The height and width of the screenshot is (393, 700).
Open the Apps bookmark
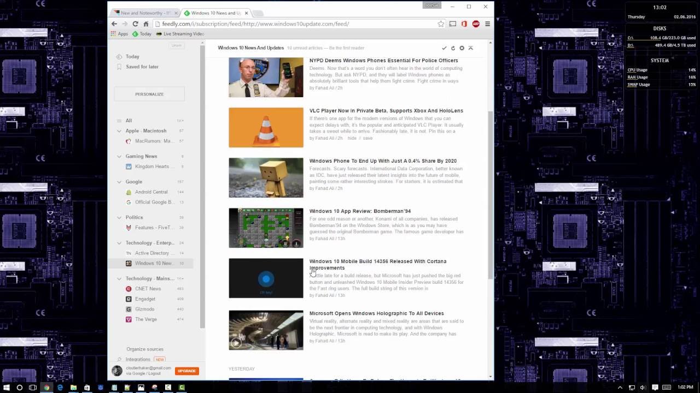tap(119, 34)
